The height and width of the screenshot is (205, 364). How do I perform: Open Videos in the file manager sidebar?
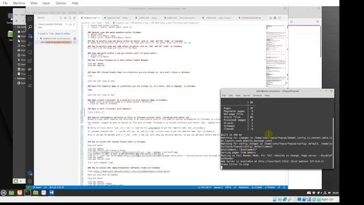pyautogui.click(x=22, y=55)
